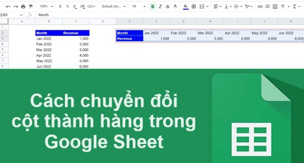Screen dimensions: 304x163
Task: Decrease decimal places
Action: point(75,7)
